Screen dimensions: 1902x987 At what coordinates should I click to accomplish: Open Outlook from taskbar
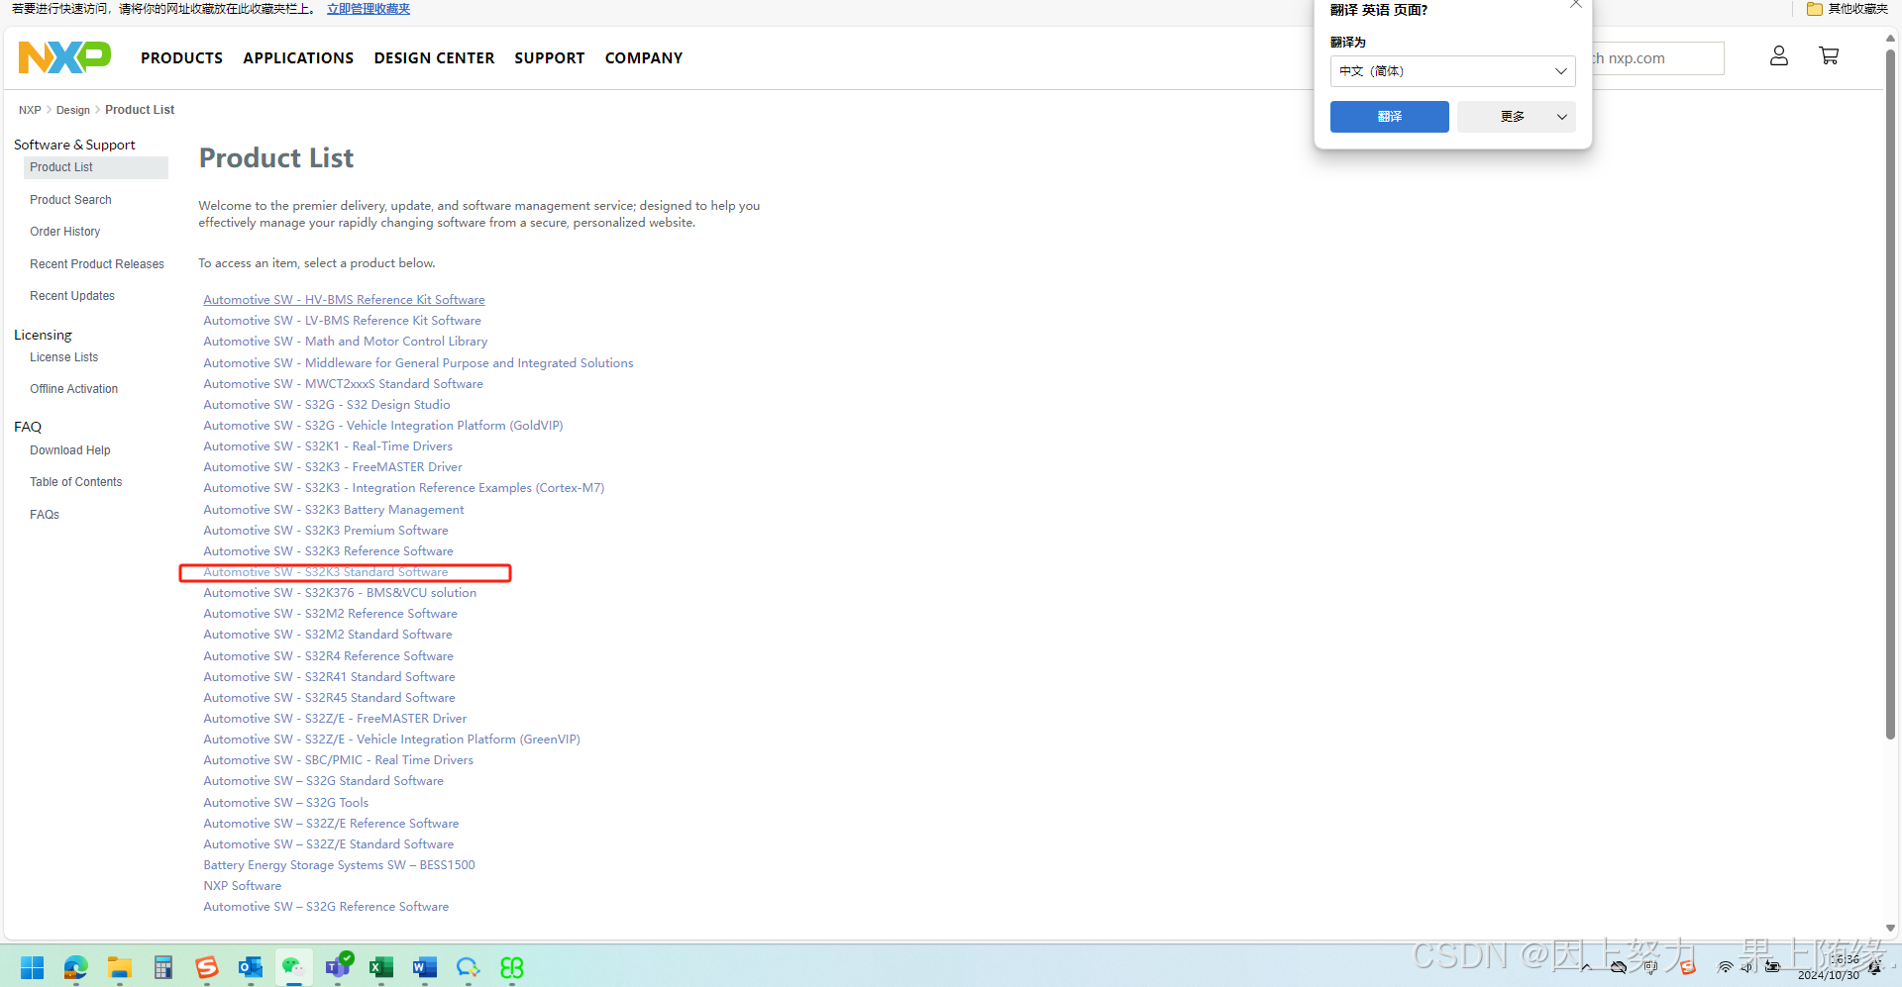pos(251,967)
